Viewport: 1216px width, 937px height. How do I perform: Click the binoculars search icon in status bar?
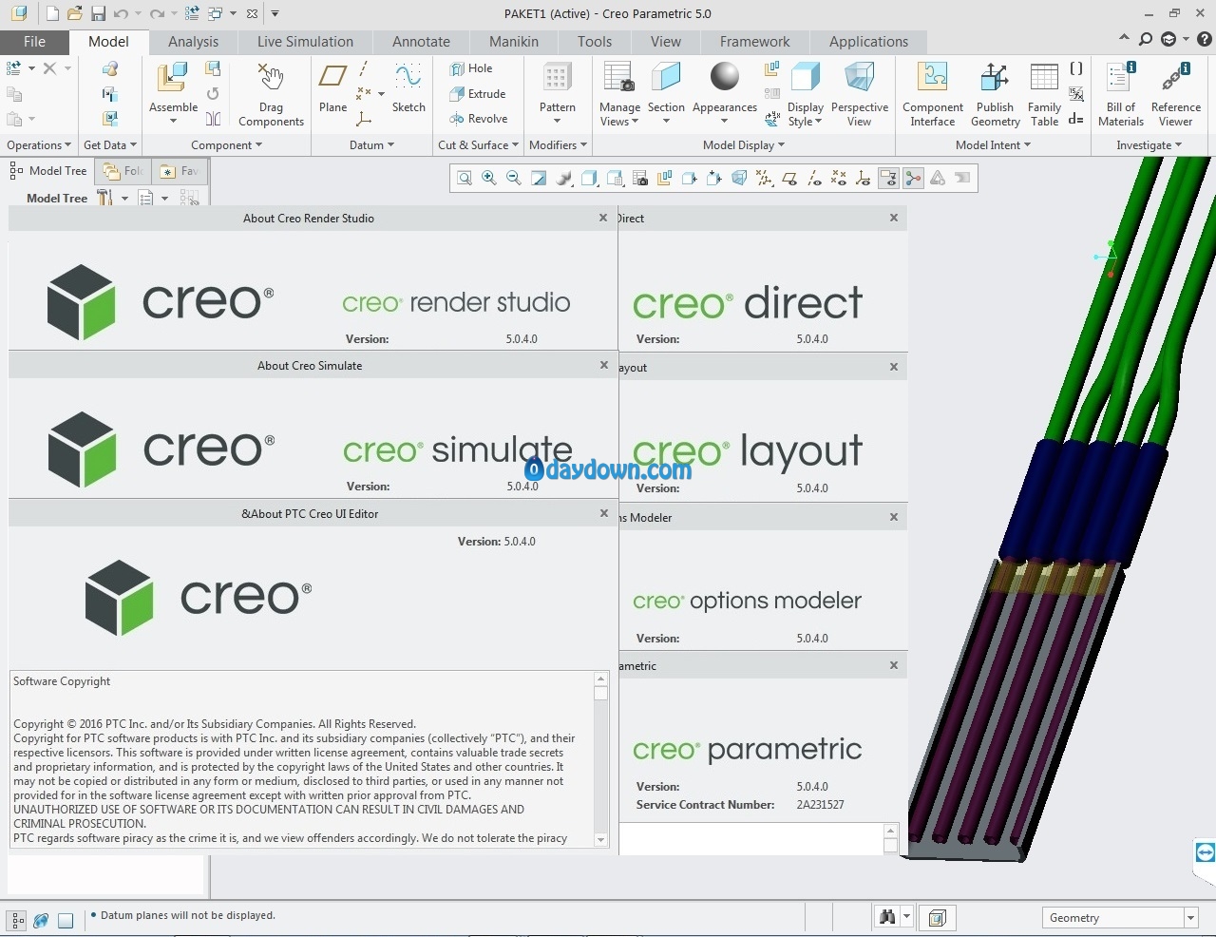(887, 917)
